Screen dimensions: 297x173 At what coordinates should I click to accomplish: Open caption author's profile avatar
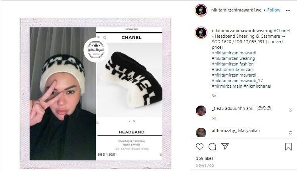201,33
